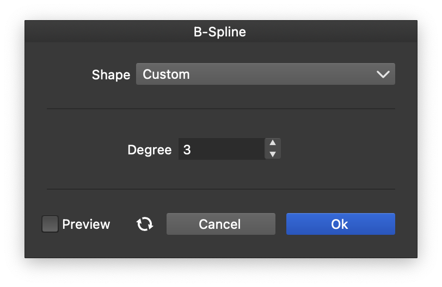The image size is (442, 287).
Task: Apply the spline by clicking the blue Ok button
Action: [340, 224]
